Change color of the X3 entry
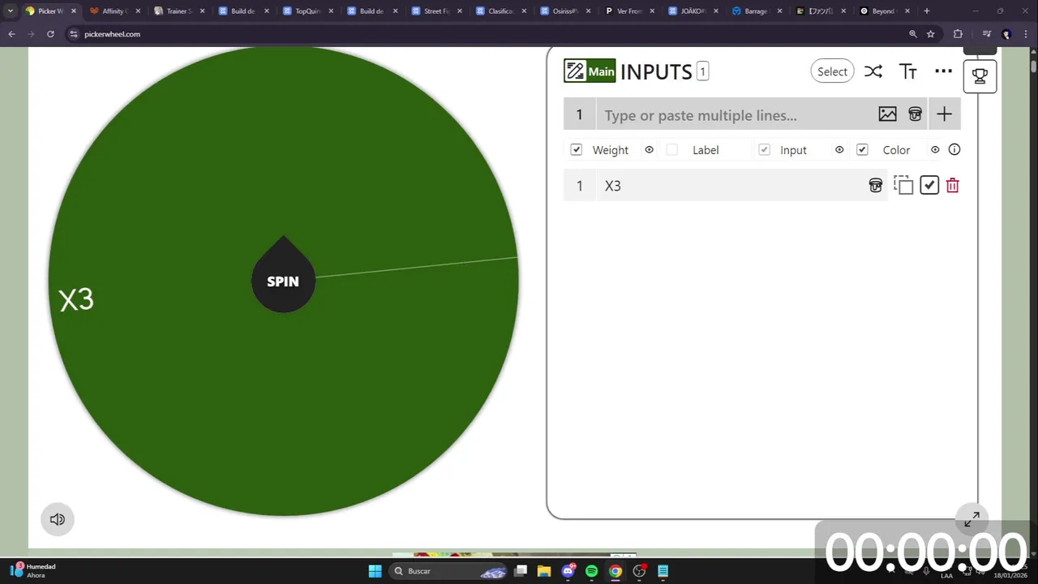 click(876, 186)
